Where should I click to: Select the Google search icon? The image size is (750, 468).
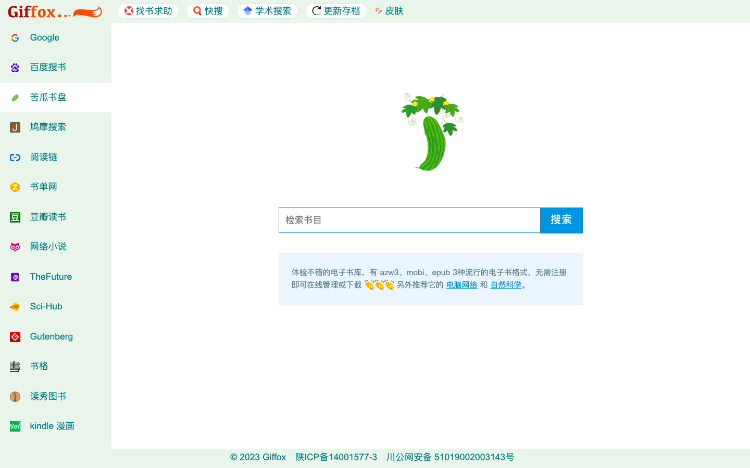pyautogui.click(x=15, y=37)
